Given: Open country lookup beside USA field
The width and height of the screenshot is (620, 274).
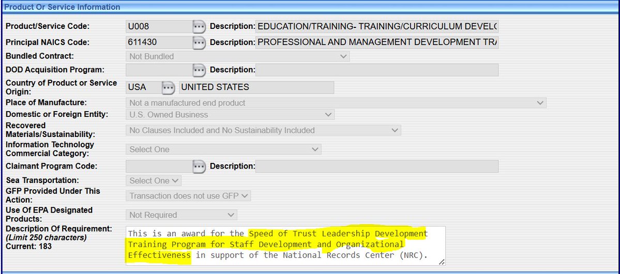Looking at the screenshot, I should pos(168,87).
